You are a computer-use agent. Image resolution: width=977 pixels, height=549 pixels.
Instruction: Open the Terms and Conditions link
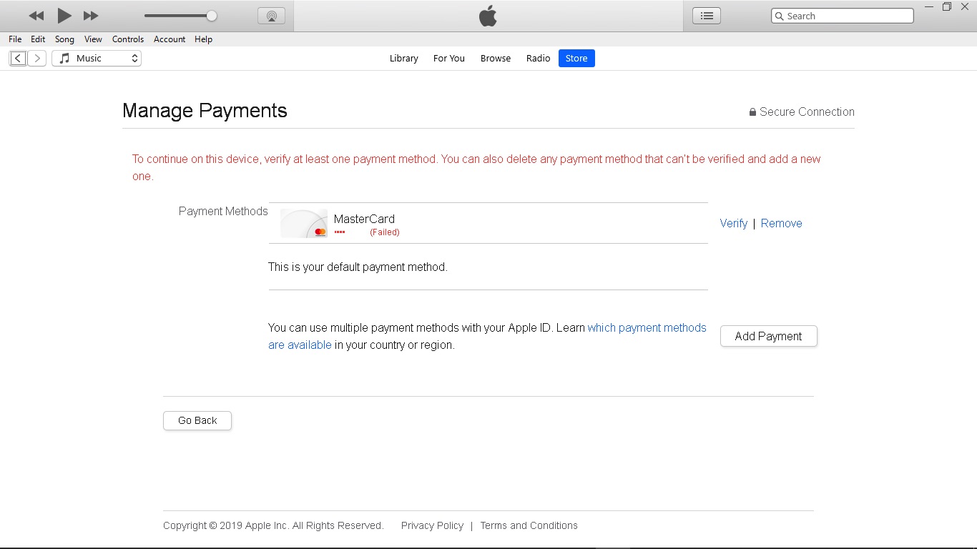[x=529, y=525]
